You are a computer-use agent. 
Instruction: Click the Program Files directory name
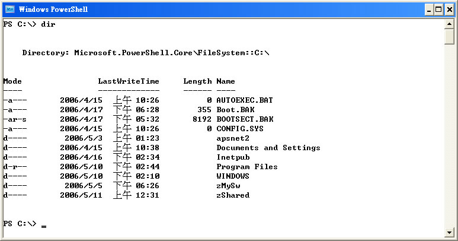[247, 167]
